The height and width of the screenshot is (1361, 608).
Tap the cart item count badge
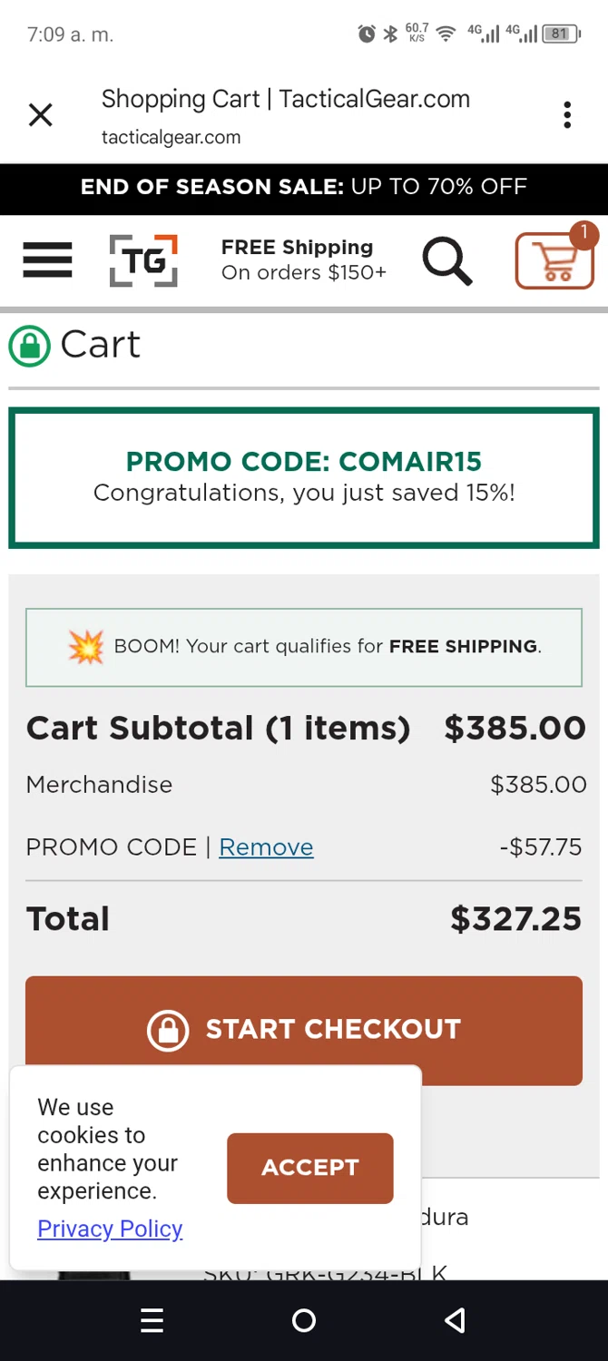[584, 234]
